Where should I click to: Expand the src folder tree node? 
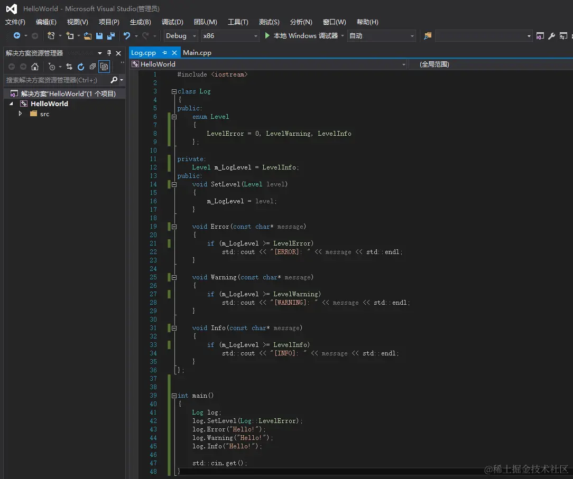(21, 114)
